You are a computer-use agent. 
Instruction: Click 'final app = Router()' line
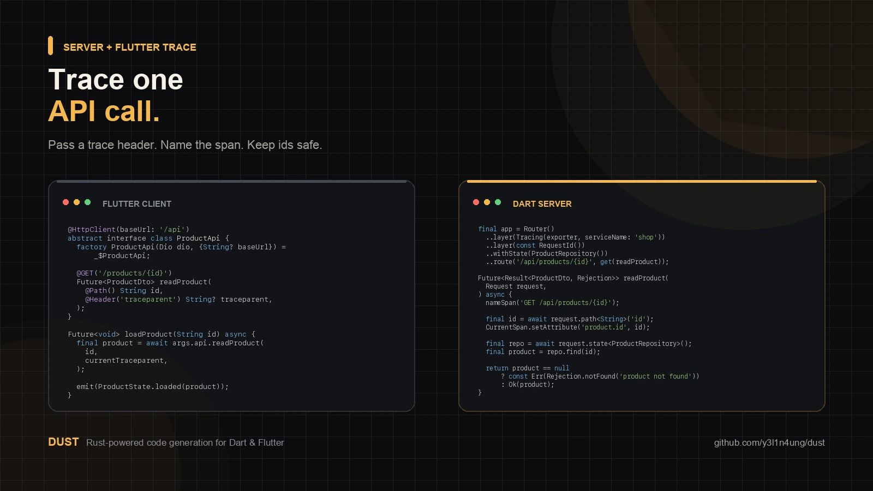516,229
